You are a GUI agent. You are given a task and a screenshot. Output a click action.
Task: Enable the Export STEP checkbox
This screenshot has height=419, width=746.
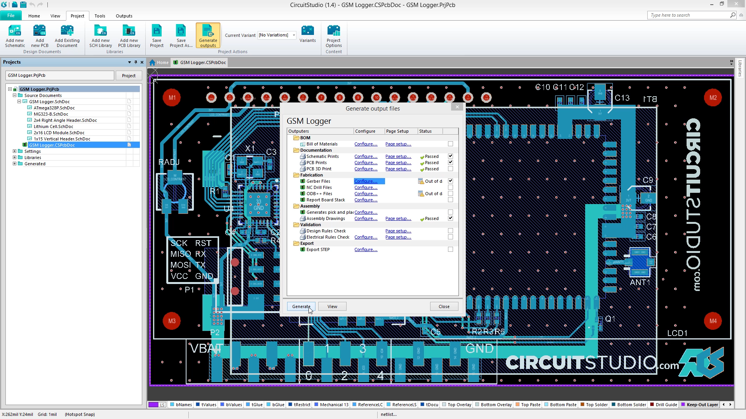[450, 249]
